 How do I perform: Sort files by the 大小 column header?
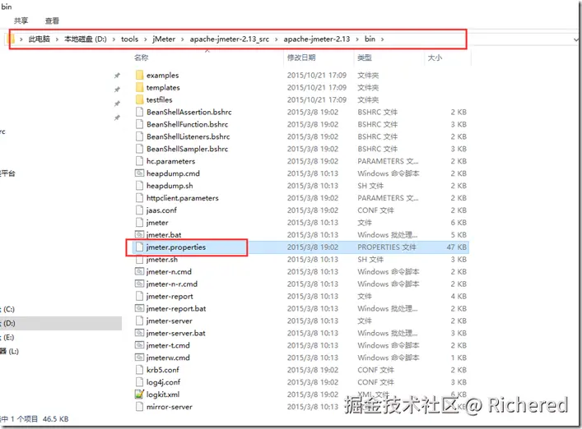click(x=435, y=58)
